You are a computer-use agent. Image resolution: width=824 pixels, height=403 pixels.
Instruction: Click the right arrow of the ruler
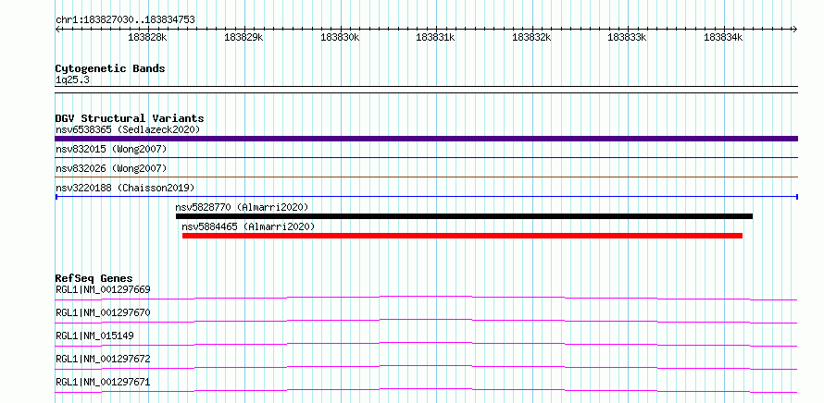(795, 30)
